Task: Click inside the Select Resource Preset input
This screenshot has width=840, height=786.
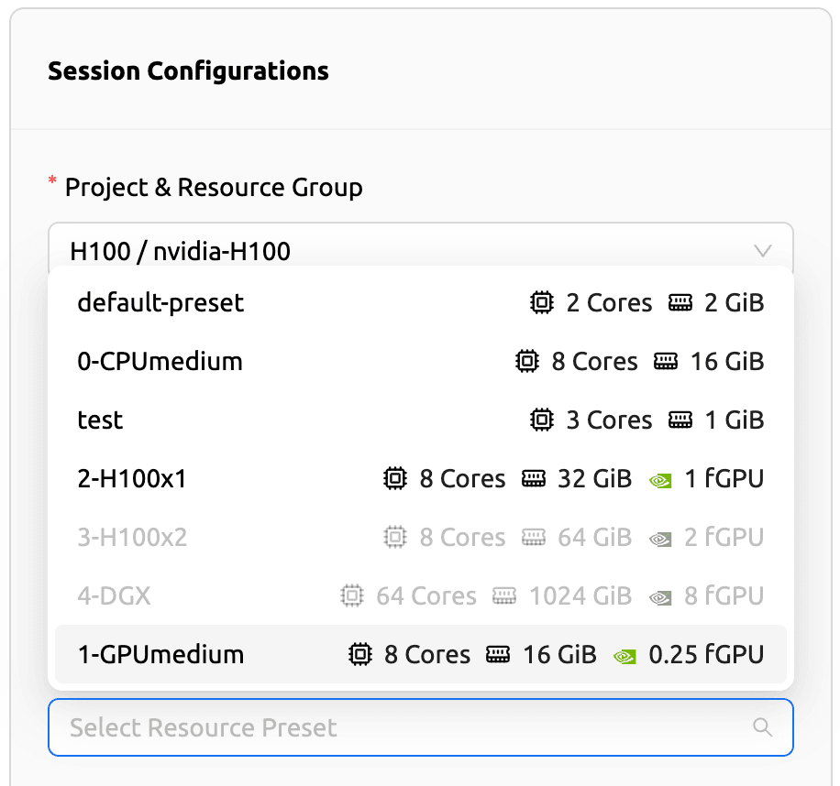Action: [x=275, y=726]
